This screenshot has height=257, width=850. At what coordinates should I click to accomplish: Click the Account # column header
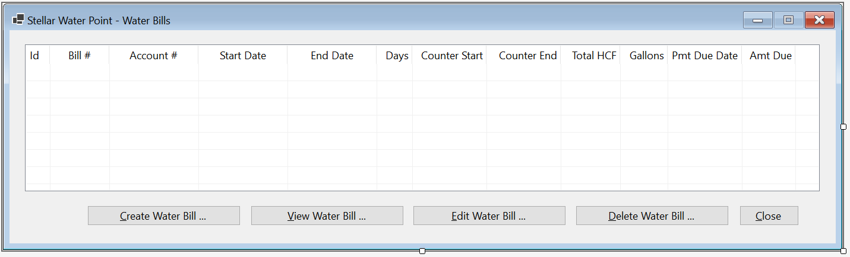coord(154,56)
